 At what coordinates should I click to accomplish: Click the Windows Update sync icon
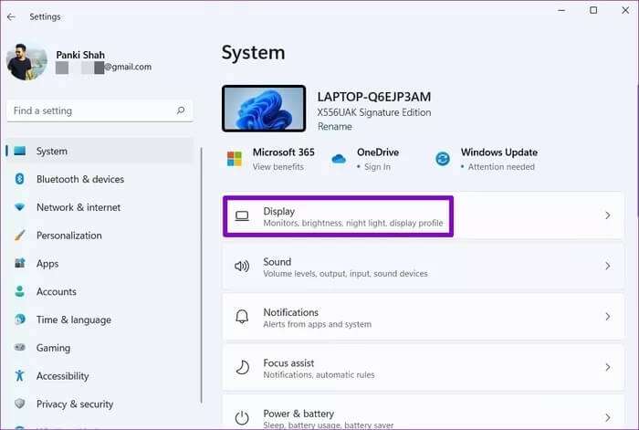pos(443,159)
